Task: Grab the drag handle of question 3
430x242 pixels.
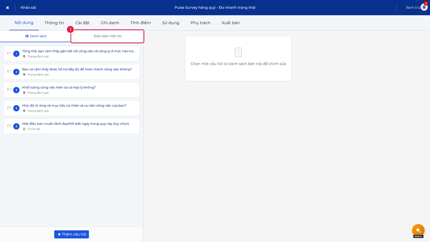Action: point(9,90)
